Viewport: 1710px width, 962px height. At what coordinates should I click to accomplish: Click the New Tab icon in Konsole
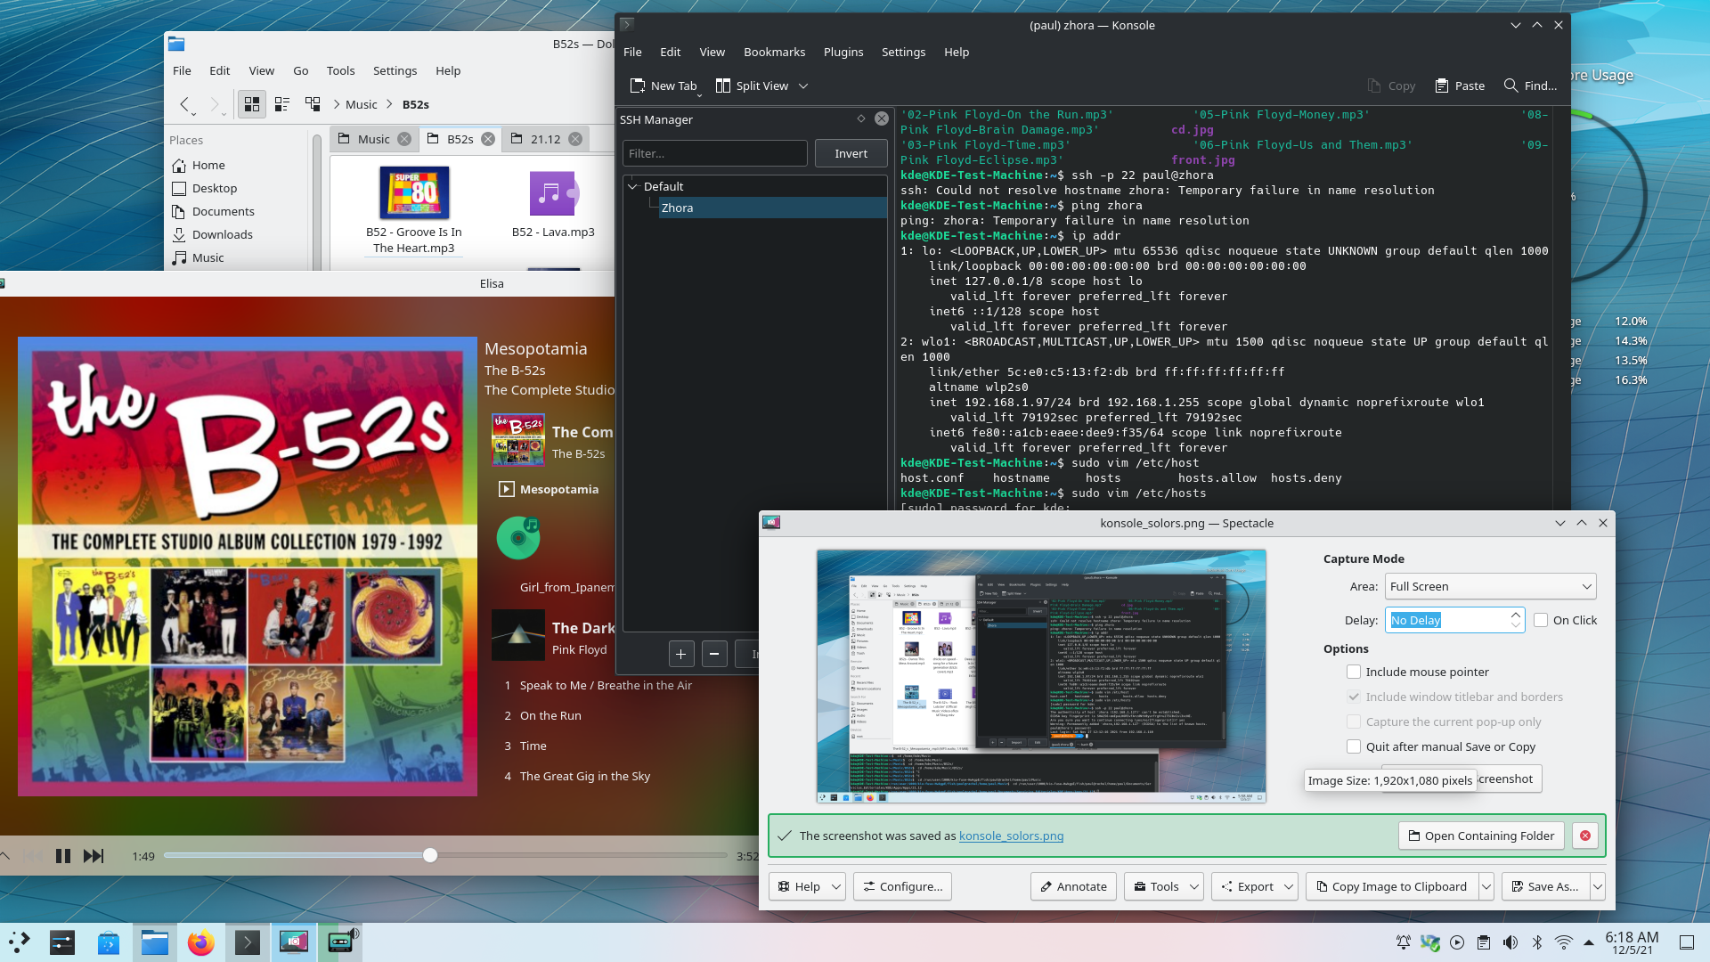pyautogui.click(x=638, y=86)
